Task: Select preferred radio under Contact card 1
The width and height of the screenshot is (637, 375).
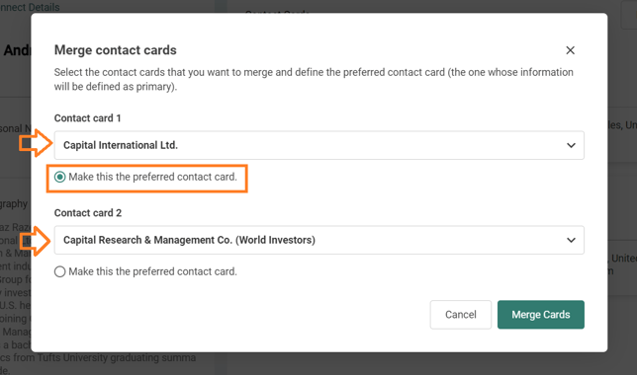Action: click(59, 178)
